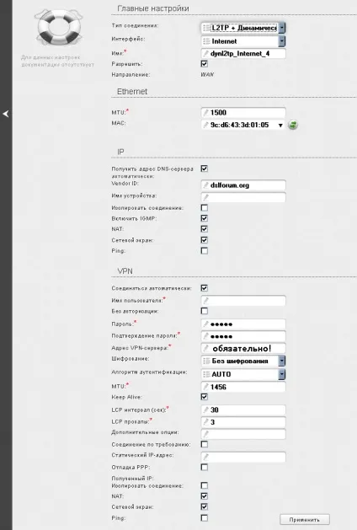Image resolution: width=357 pixels, height=530 pixels.
Task: Toggle the 'Разрешить' checkbox
Action: pyautogui.click(x=205, y=63)
